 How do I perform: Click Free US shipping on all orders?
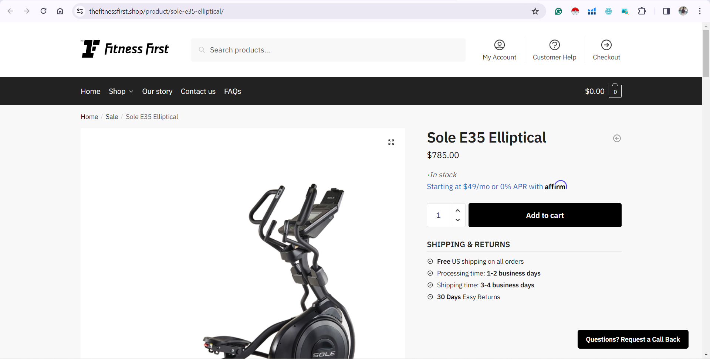[480, 261]
